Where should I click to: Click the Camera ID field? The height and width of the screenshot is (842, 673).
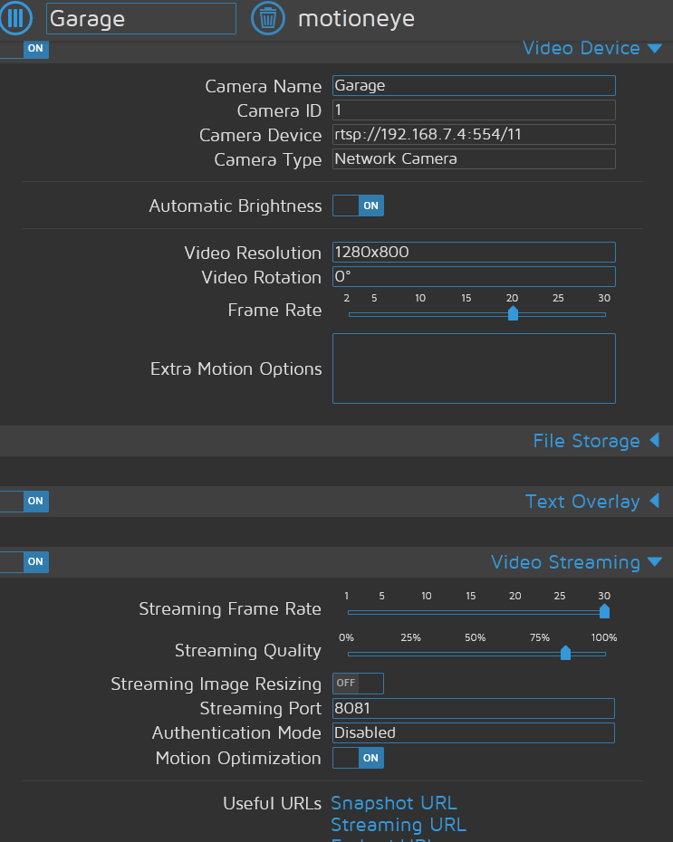point(474,110)
